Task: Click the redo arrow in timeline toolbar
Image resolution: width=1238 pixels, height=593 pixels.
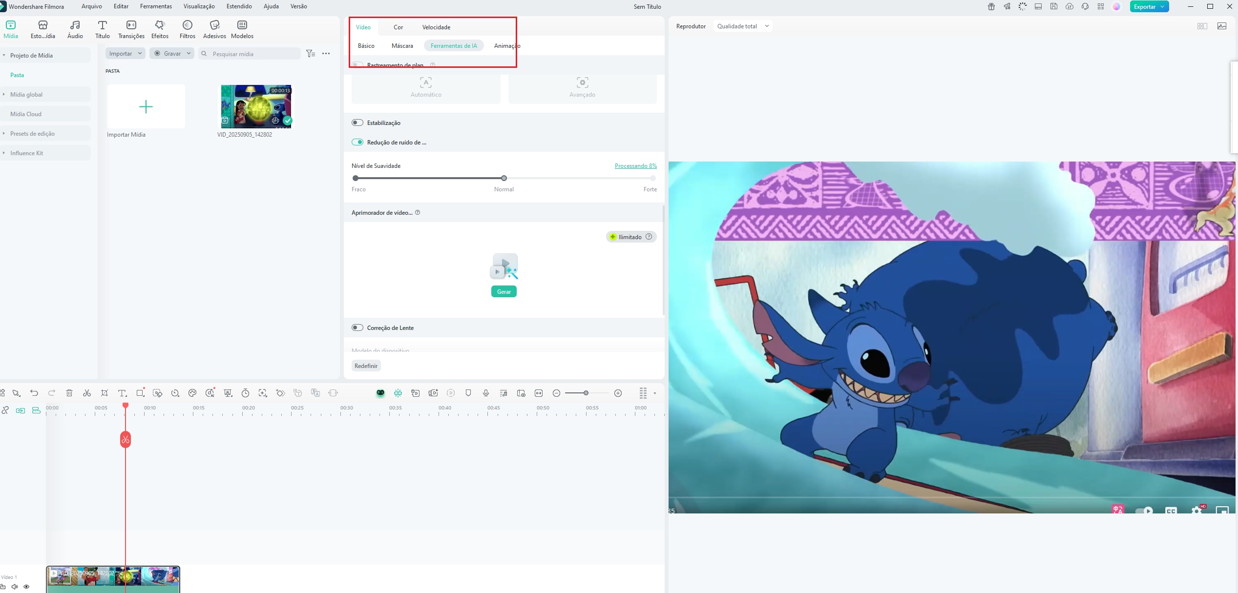Action: pyautogui.click(x=52, y=393)
